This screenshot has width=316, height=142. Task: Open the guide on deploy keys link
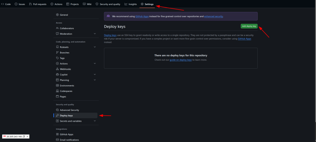click(x=180, y=60)
